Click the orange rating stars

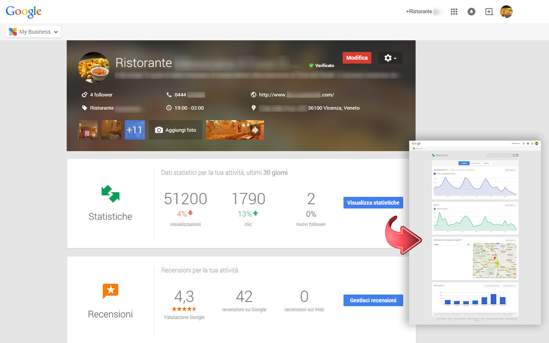tap(184, 309)
